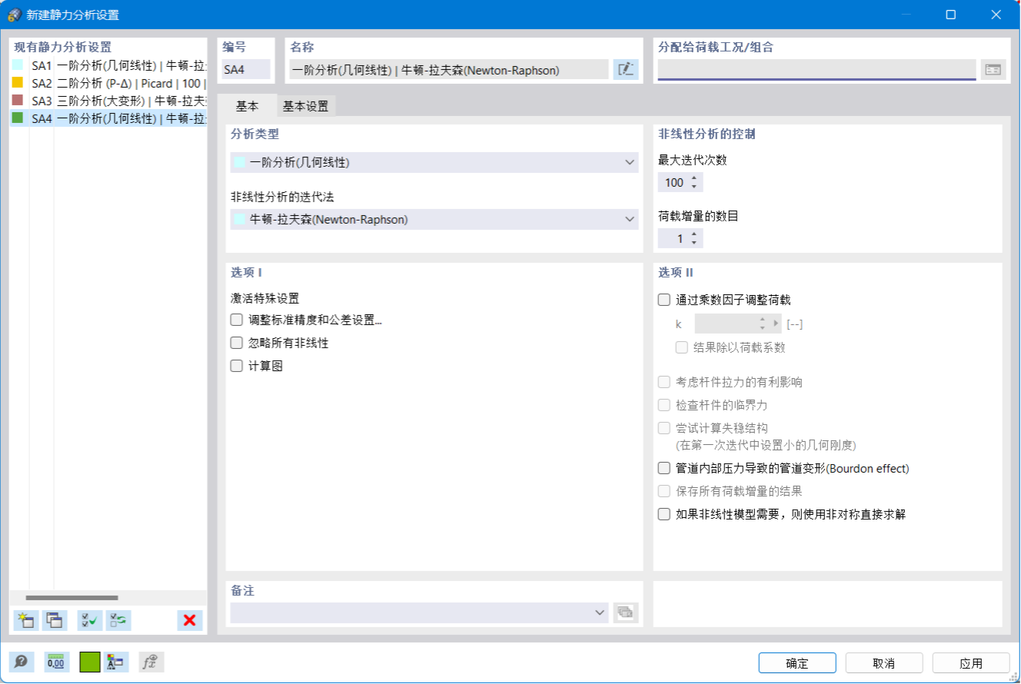The image size is (1021, 684).
Task: Click the select-all checkmarks icon
Action: pyautogui.click(x=89, y=620)
